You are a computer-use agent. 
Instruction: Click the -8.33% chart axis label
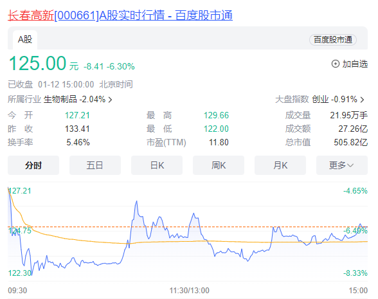pos(355,273)
